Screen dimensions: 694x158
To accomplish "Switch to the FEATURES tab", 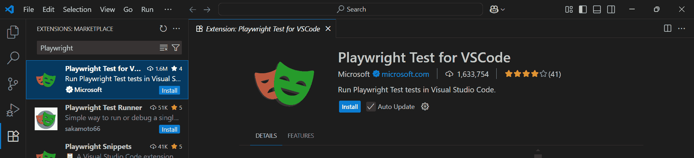I will pyautogui.click(x=301, y=136).
